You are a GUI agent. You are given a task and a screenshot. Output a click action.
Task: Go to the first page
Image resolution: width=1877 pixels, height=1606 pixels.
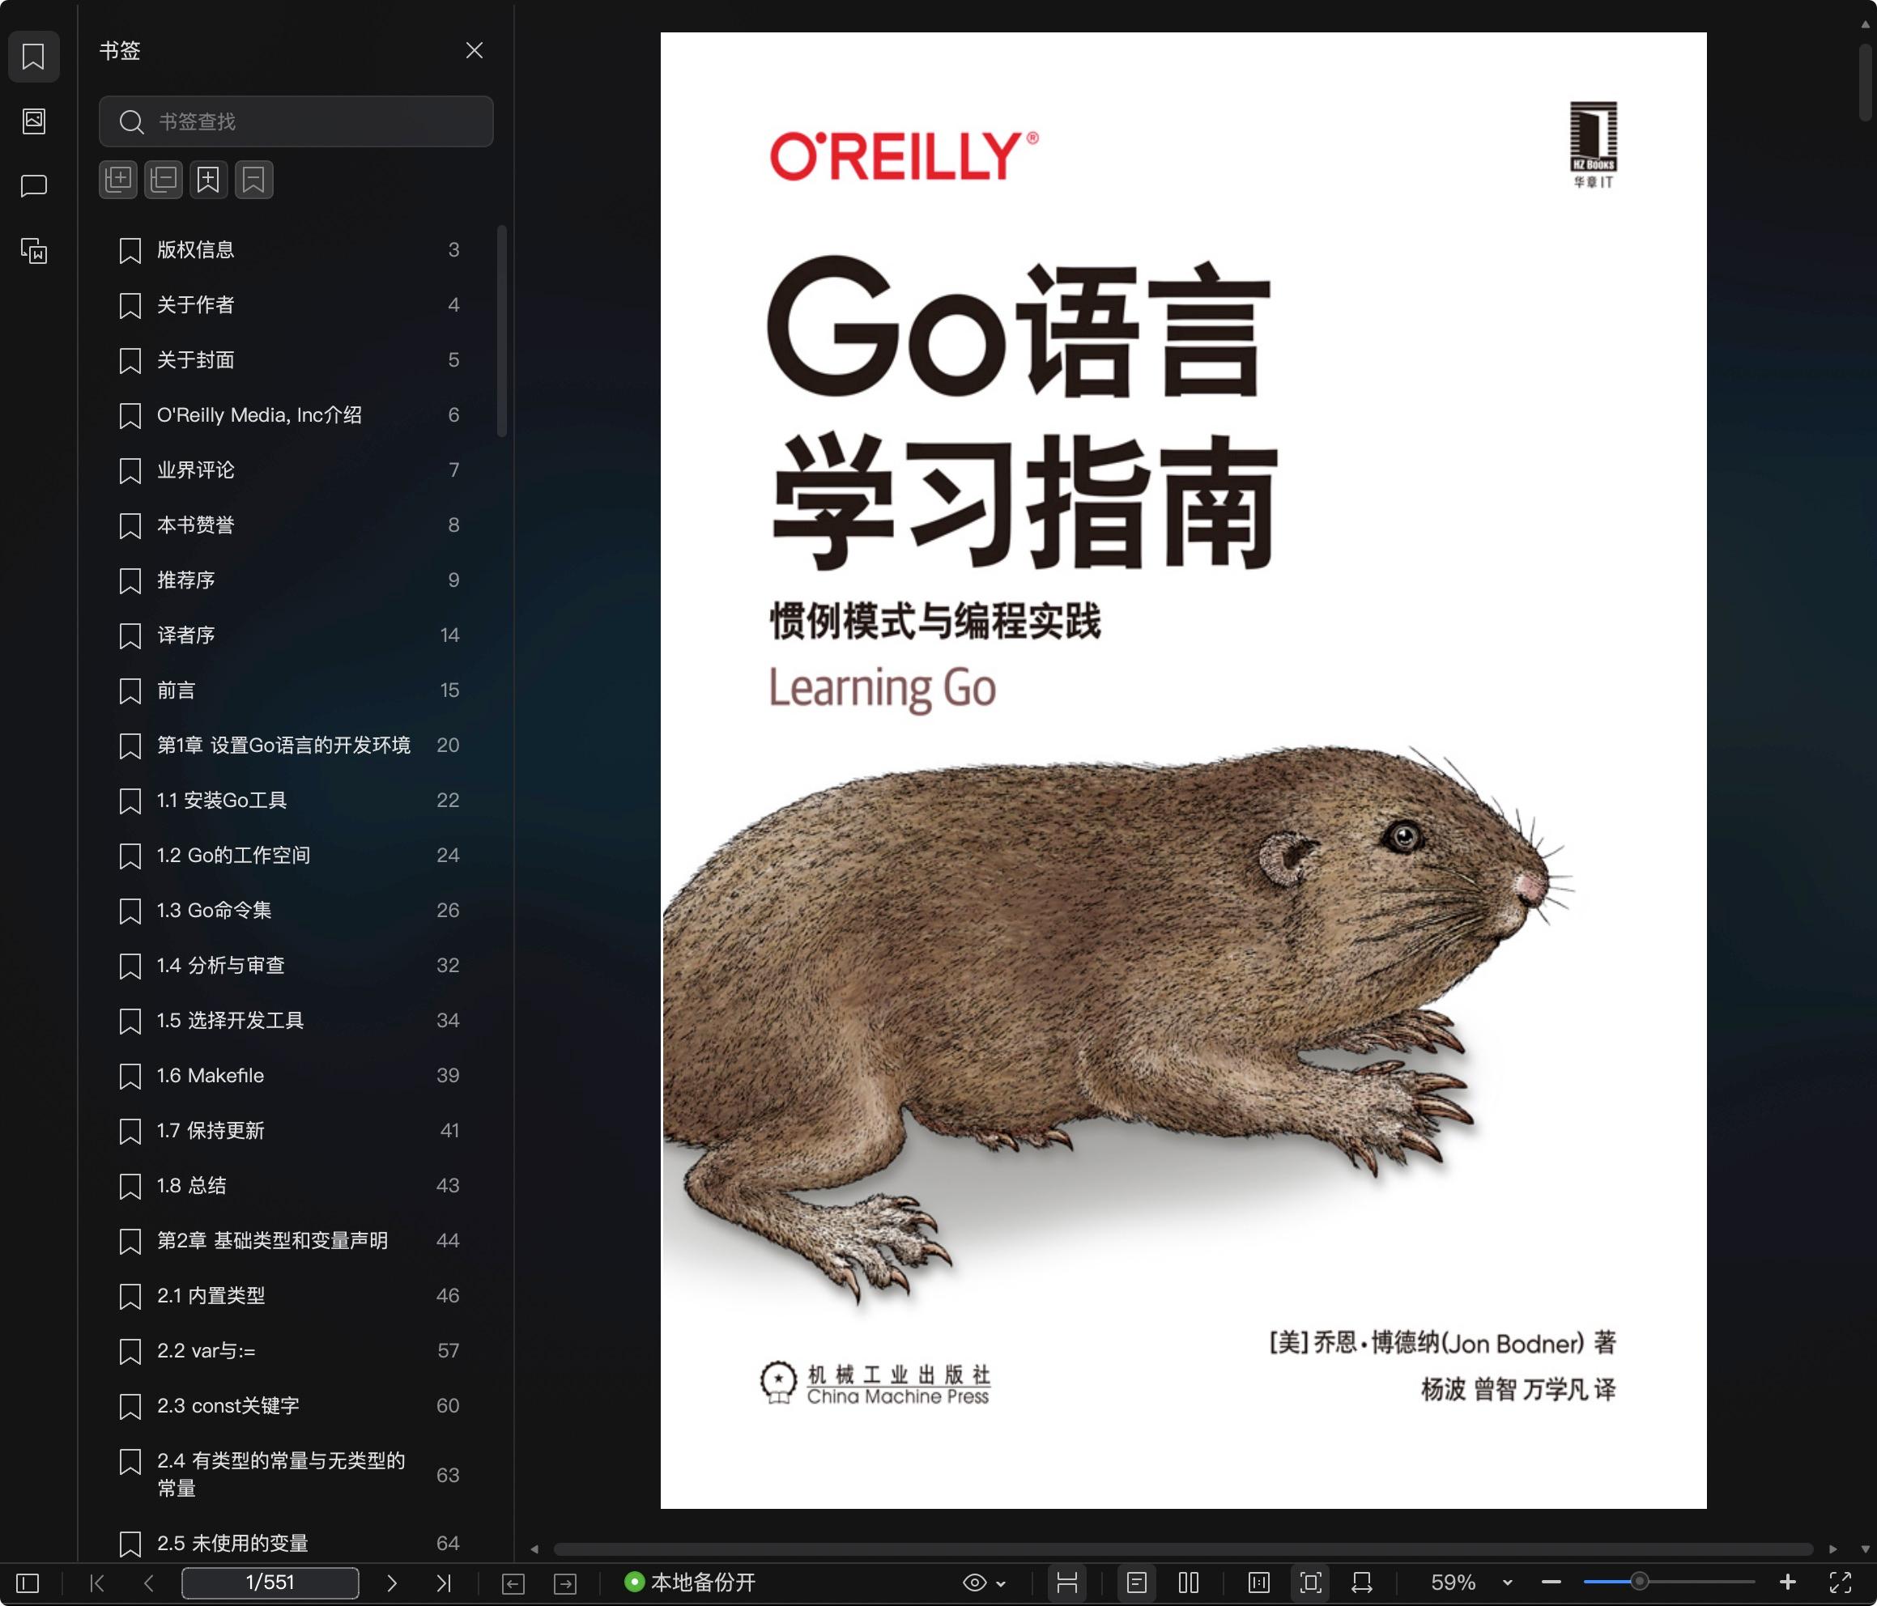click(x=97, y=1583)
